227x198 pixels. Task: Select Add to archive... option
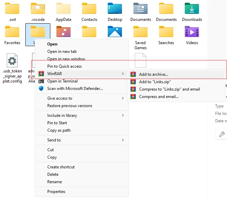click(176, 74)
